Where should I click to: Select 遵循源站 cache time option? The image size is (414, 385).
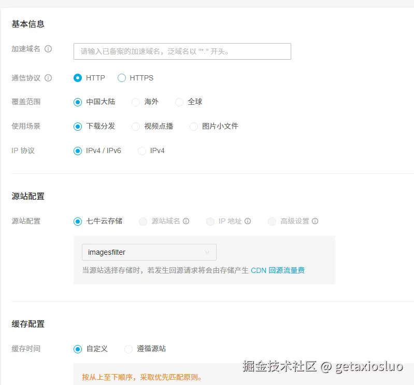(x=129, y=349)
